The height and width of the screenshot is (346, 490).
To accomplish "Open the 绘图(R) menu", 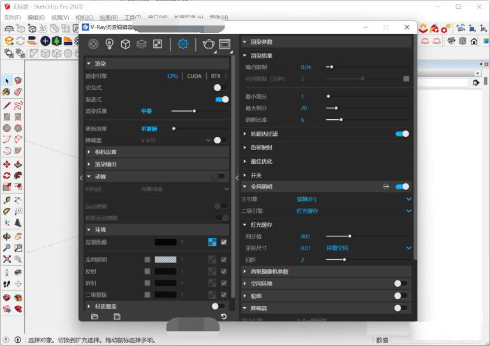I will tap(108, 17).
